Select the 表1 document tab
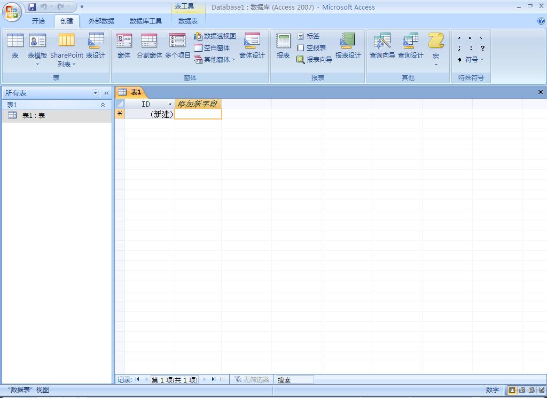This screenshot has height=398, width=547. tap(130, 92)
